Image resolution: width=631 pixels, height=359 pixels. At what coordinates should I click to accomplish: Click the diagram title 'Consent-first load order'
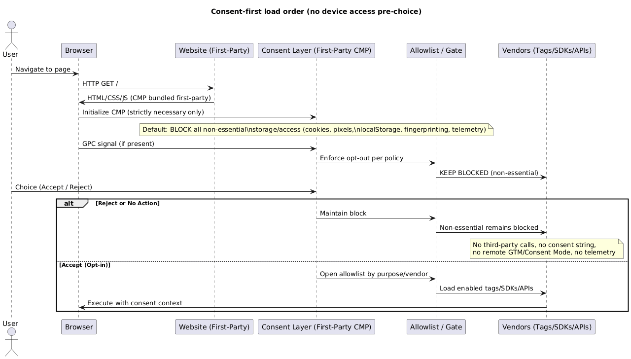(316, 11)
